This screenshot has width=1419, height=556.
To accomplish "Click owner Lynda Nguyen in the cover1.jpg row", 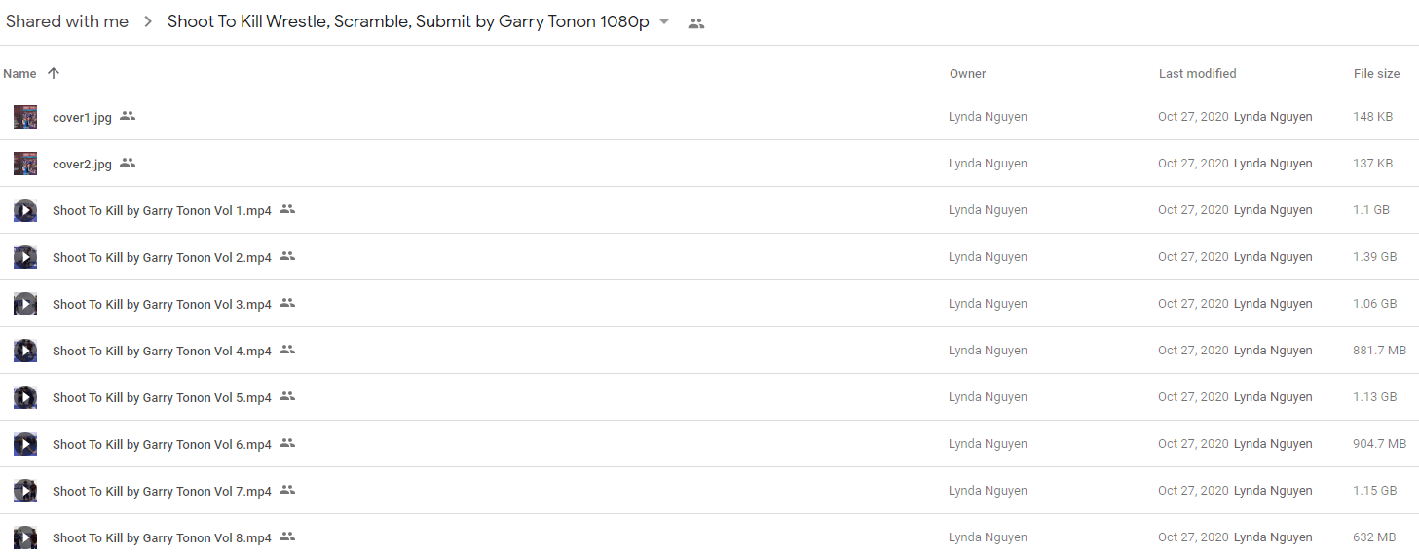I will tap(988, 117).
